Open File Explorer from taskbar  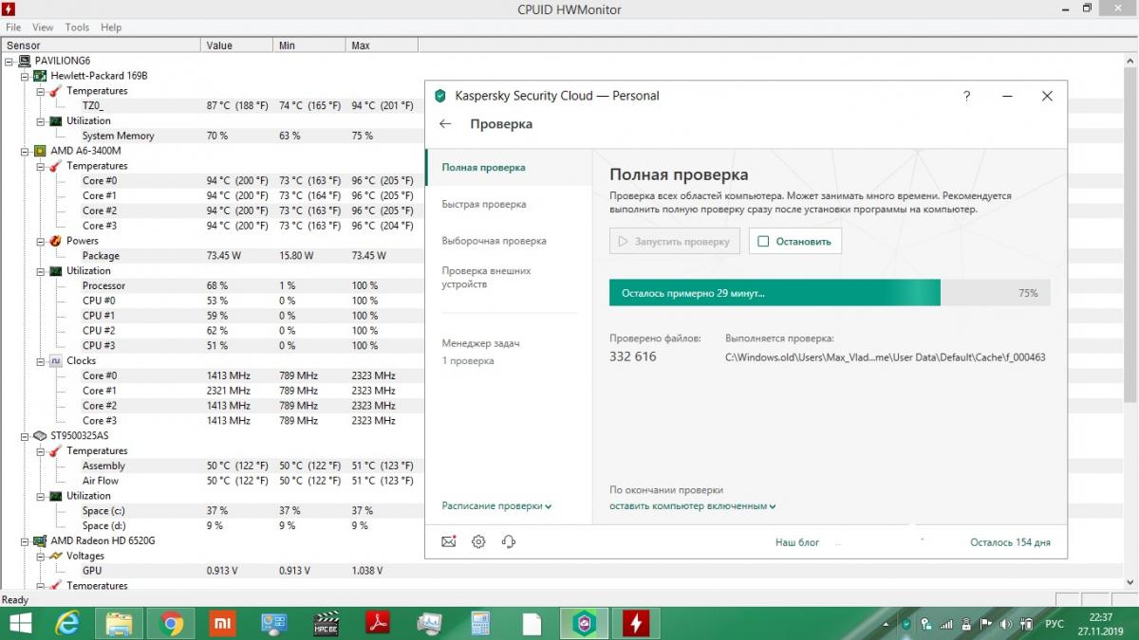pyautogui.click(x=120, y=623)
